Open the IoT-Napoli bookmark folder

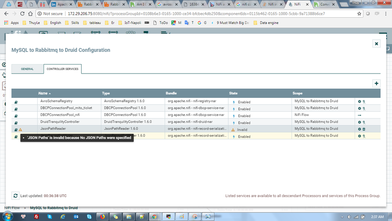coord(130,23)
